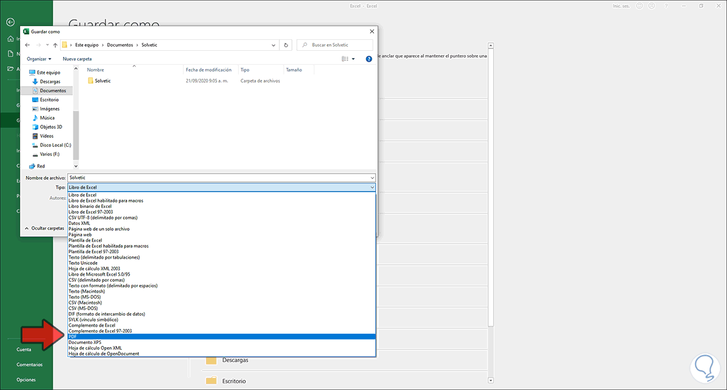Select Objetos 3D in the navigation pane
727x390 pixels.
point(50,127)
